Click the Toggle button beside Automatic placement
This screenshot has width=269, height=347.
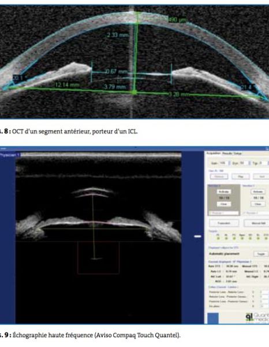point(261,254)
